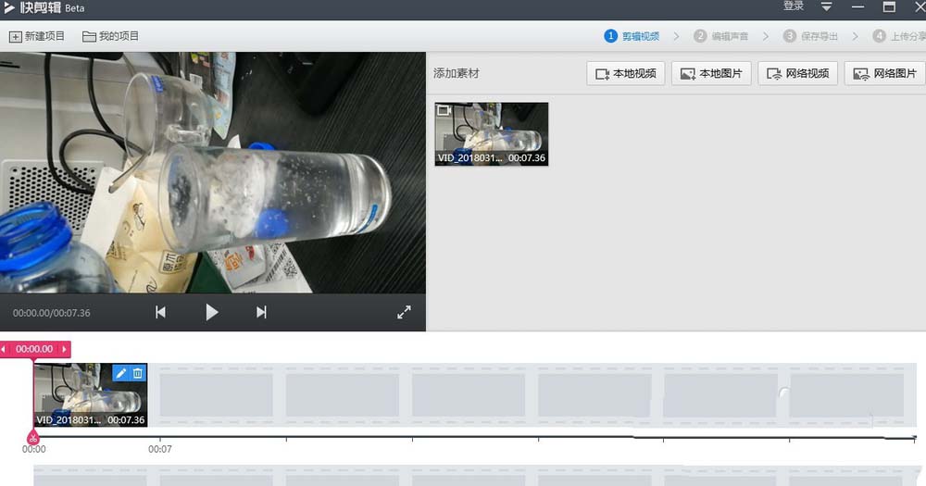Add a network picture (网络图片)

click(884, 73)
